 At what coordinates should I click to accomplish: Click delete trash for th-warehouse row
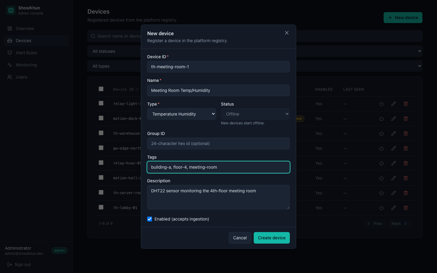(406, 133)
